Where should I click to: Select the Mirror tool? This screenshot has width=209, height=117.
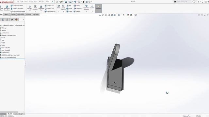tap(77, 11)
